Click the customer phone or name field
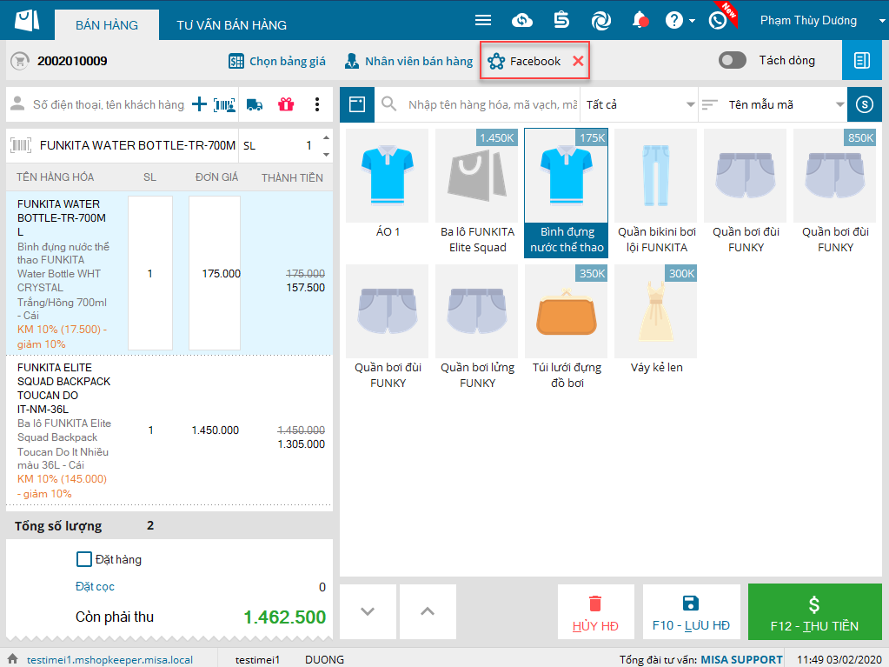The height and width of the screenshot is (667, 889). pos(109,104)
